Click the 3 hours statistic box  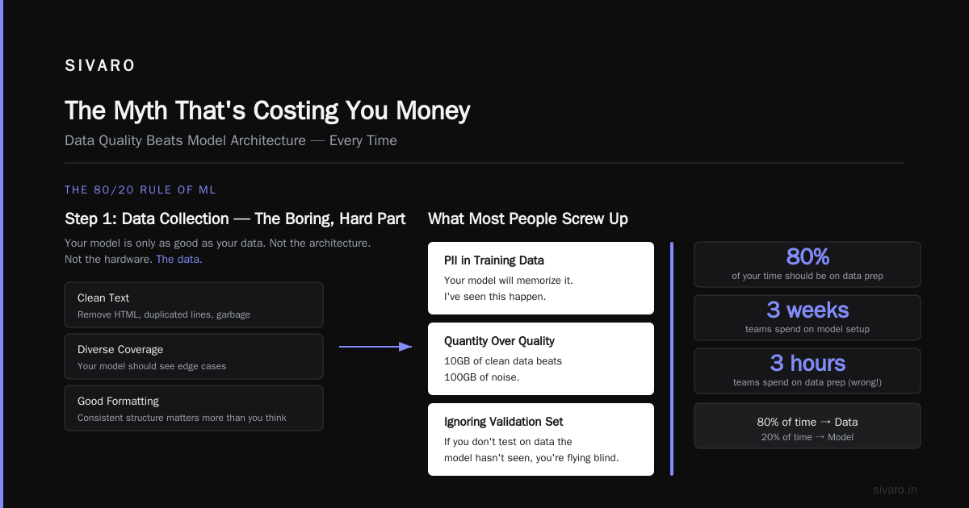point(807,371)
